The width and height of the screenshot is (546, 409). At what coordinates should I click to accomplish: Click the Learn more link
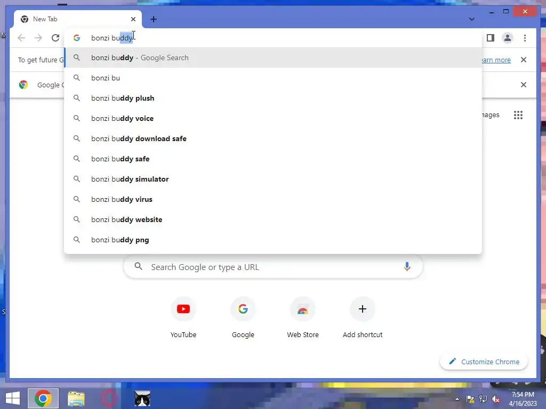point(496,60)
